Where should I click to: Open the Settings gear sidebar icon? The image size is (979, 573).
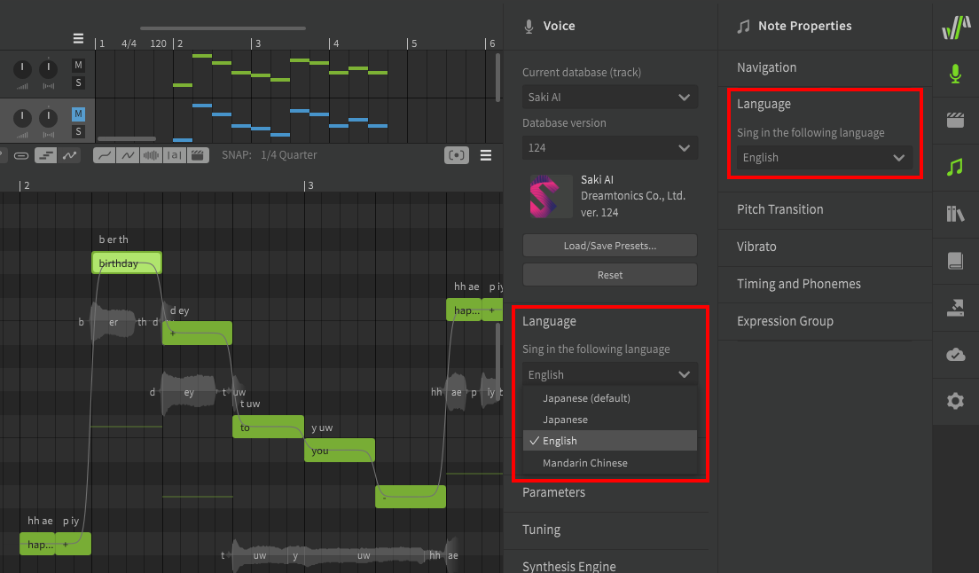point(955,401)
